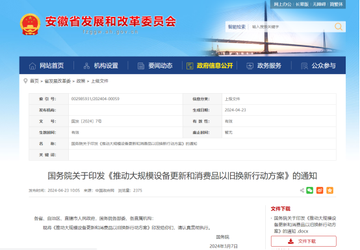The height and width of the screenshot is (250, 360).
Task: Share the article via Weibo icon
Action: tap(320, 190)
